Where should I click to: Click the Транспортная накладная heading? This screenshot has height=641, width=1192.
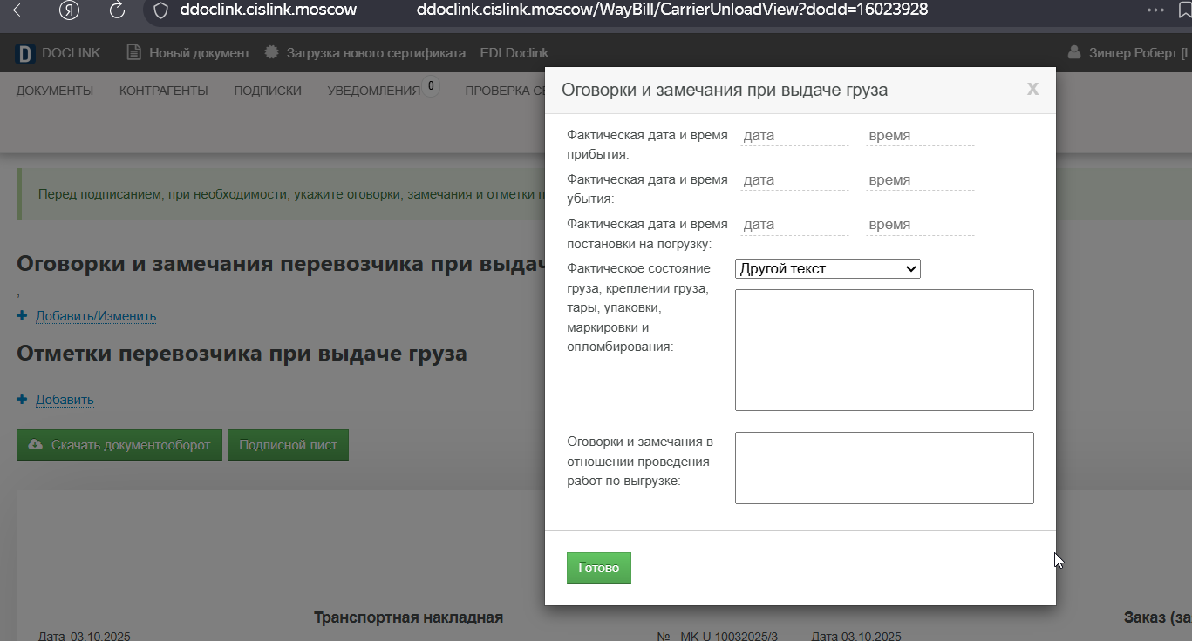click(x=408, y=617)
